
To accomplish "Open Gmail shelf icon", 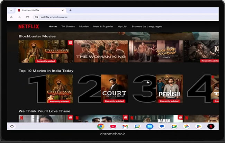I will point(125,126).
